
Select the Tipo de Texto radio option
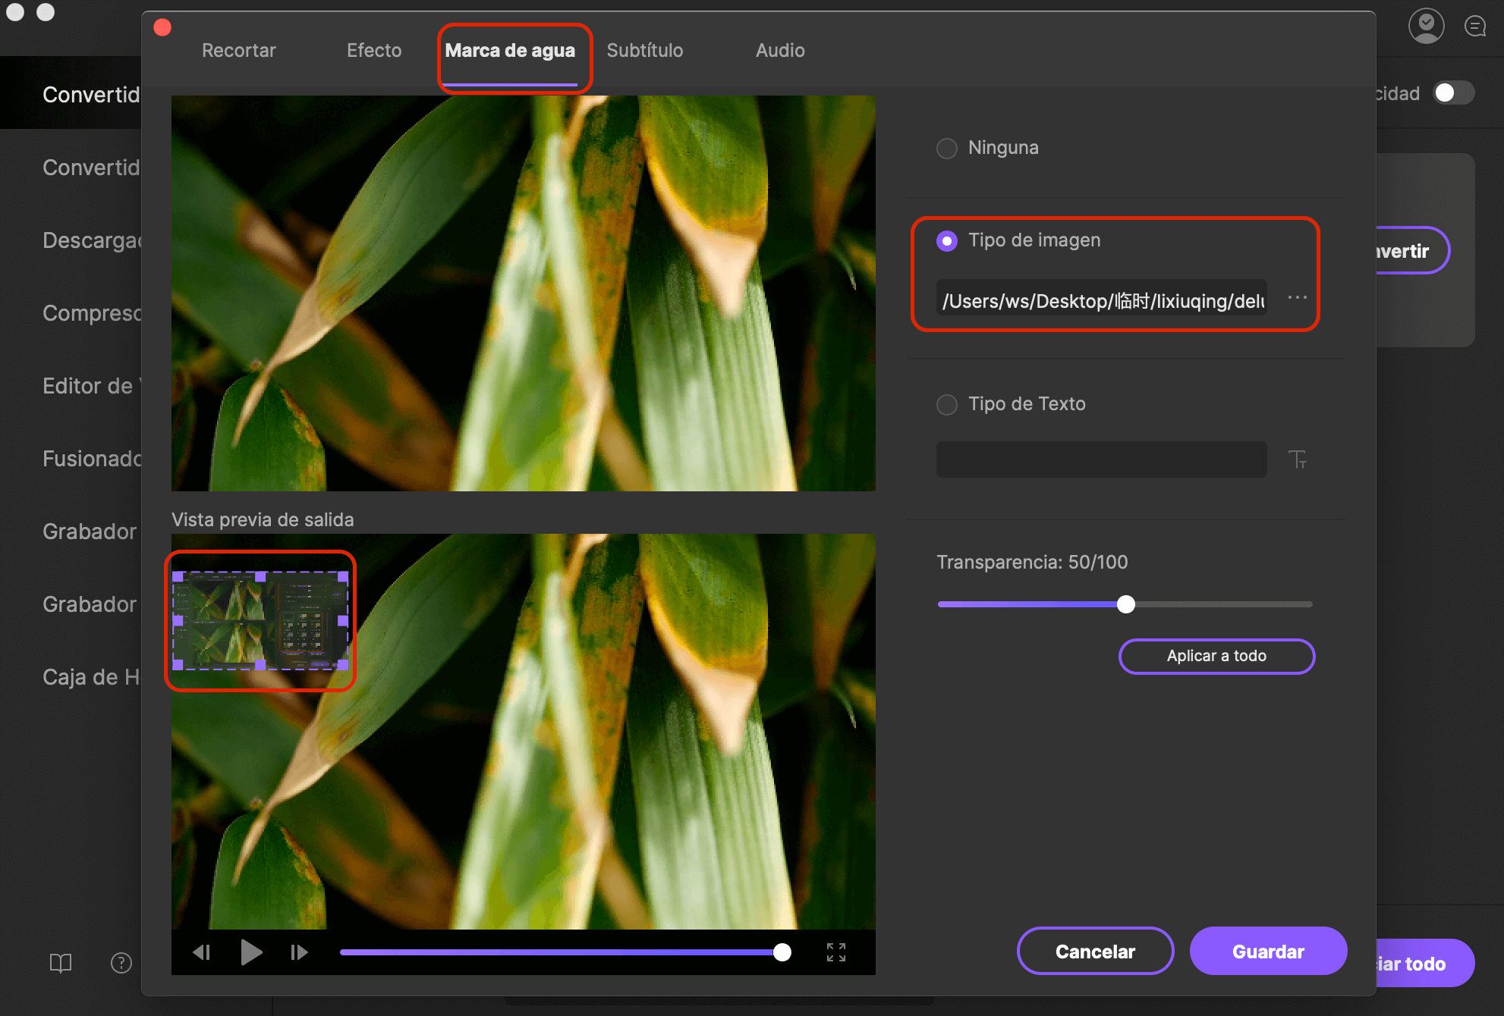coord(947,404)
